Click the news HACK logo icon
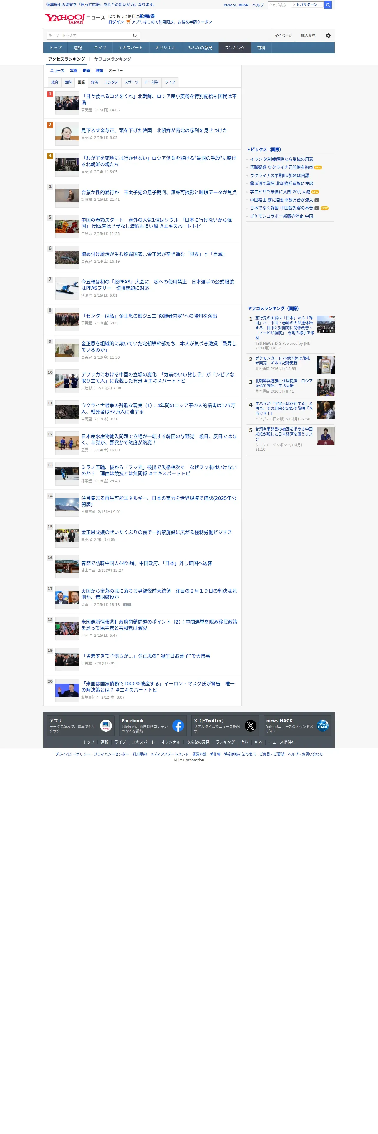 coord(323,725)
